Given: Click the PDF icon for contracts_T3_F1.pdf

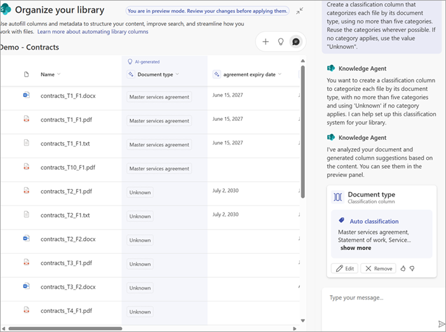Looking at the screenshot, I should [x=27, y=262].
